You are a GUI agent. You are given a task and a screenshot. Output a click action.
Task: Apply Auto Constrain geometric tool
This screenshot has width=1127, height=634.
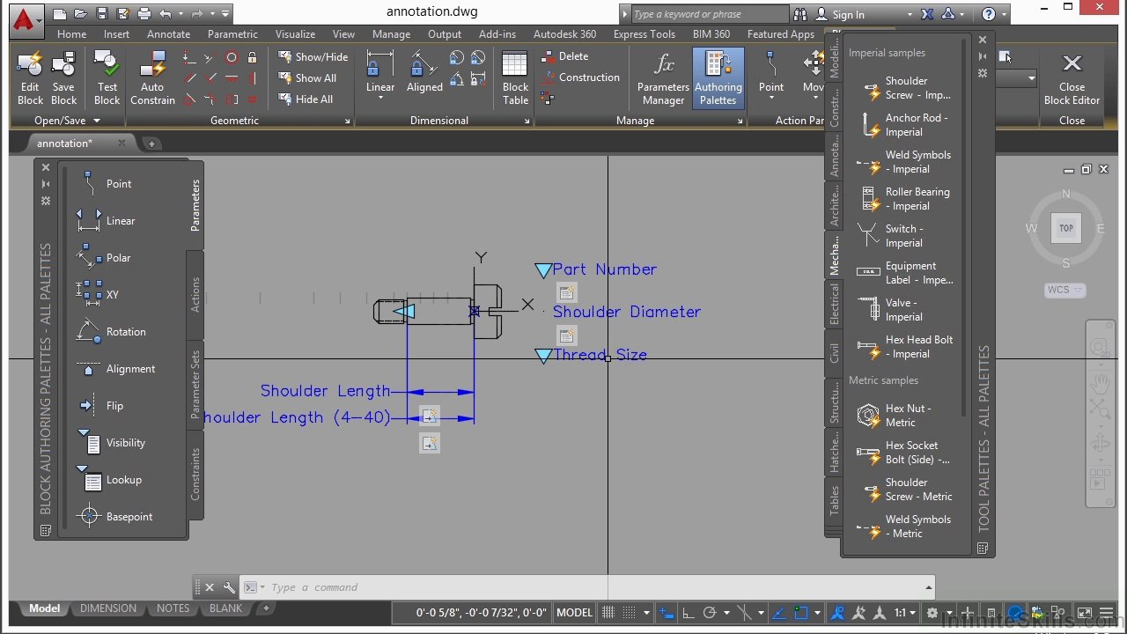(152, 77)
